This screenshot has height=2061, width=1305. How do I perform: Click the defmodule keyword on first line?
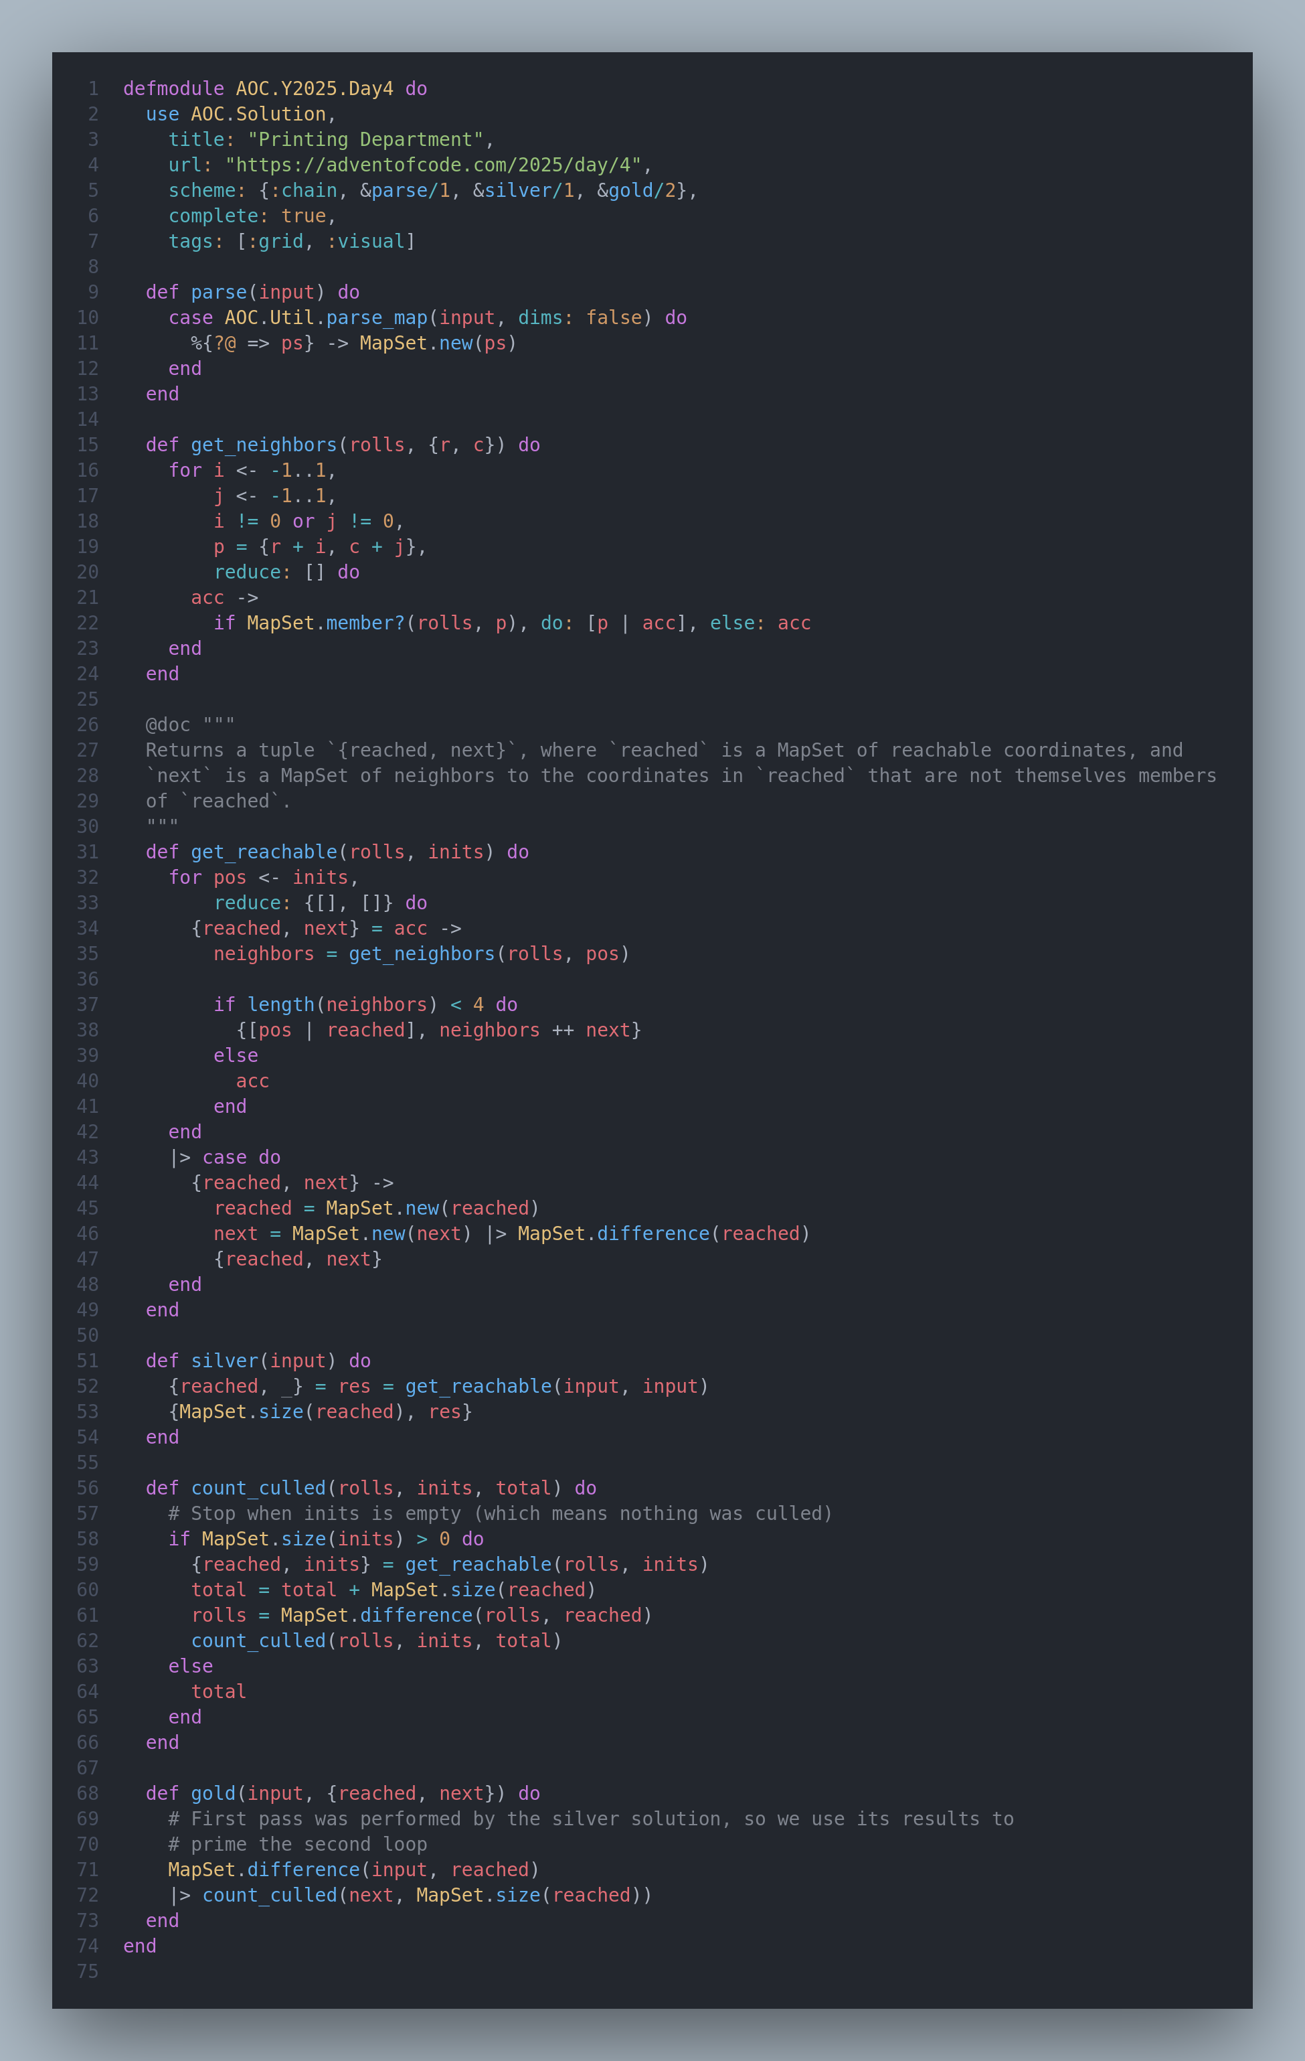173,88
